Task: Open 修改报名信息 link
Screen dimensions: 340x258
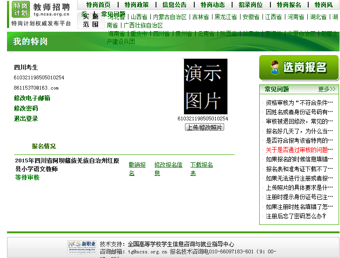Action: point(168,168)
